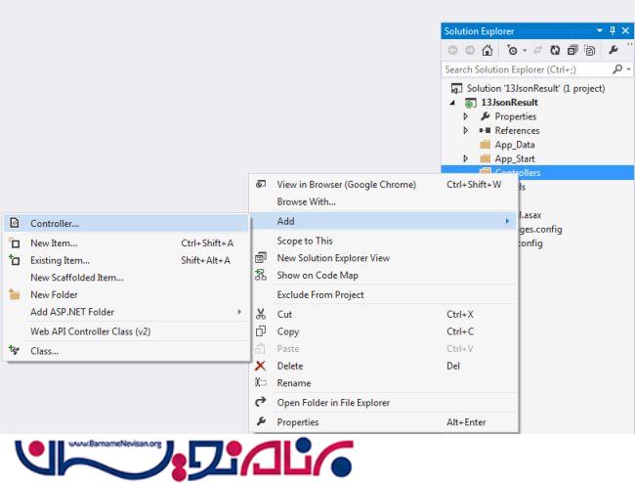
Task: Click the Pending Changes Filter clock icon
Action: 512,50
